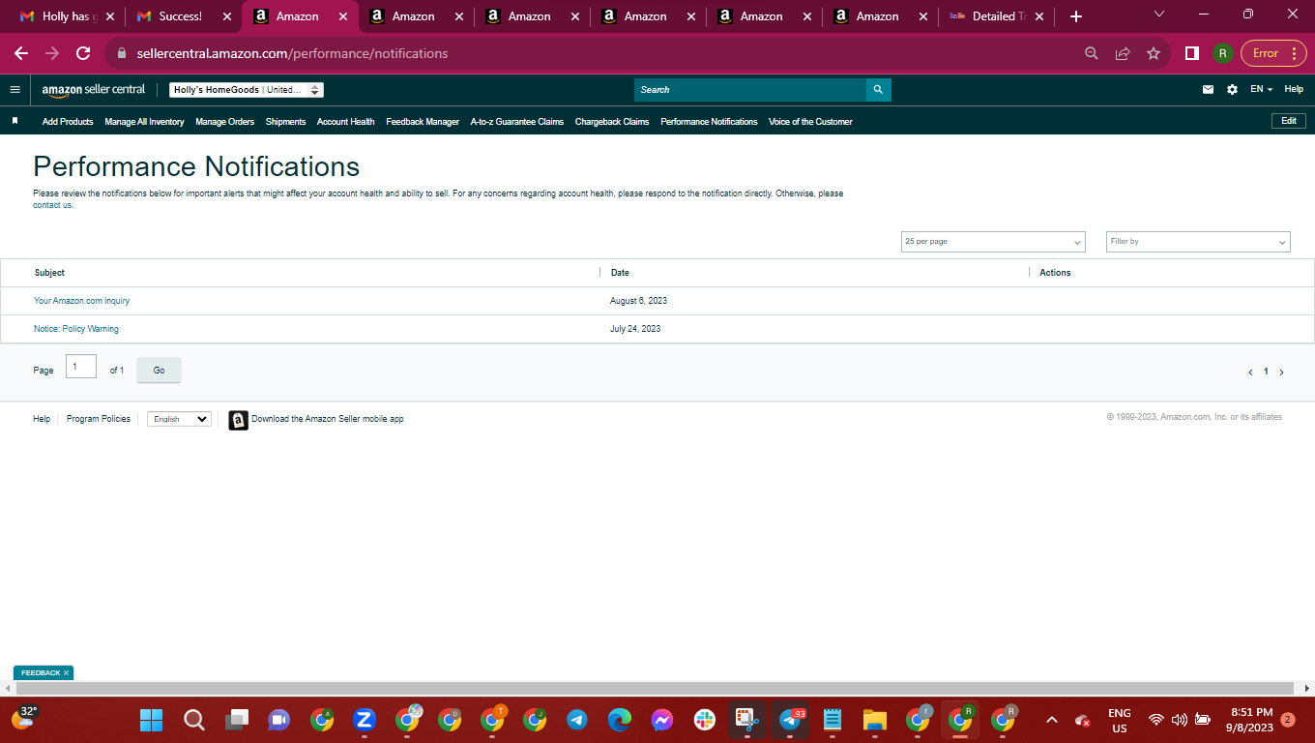Open the Holly's HomeGoods store selector

pyautogui.click(x=247, y=90)
